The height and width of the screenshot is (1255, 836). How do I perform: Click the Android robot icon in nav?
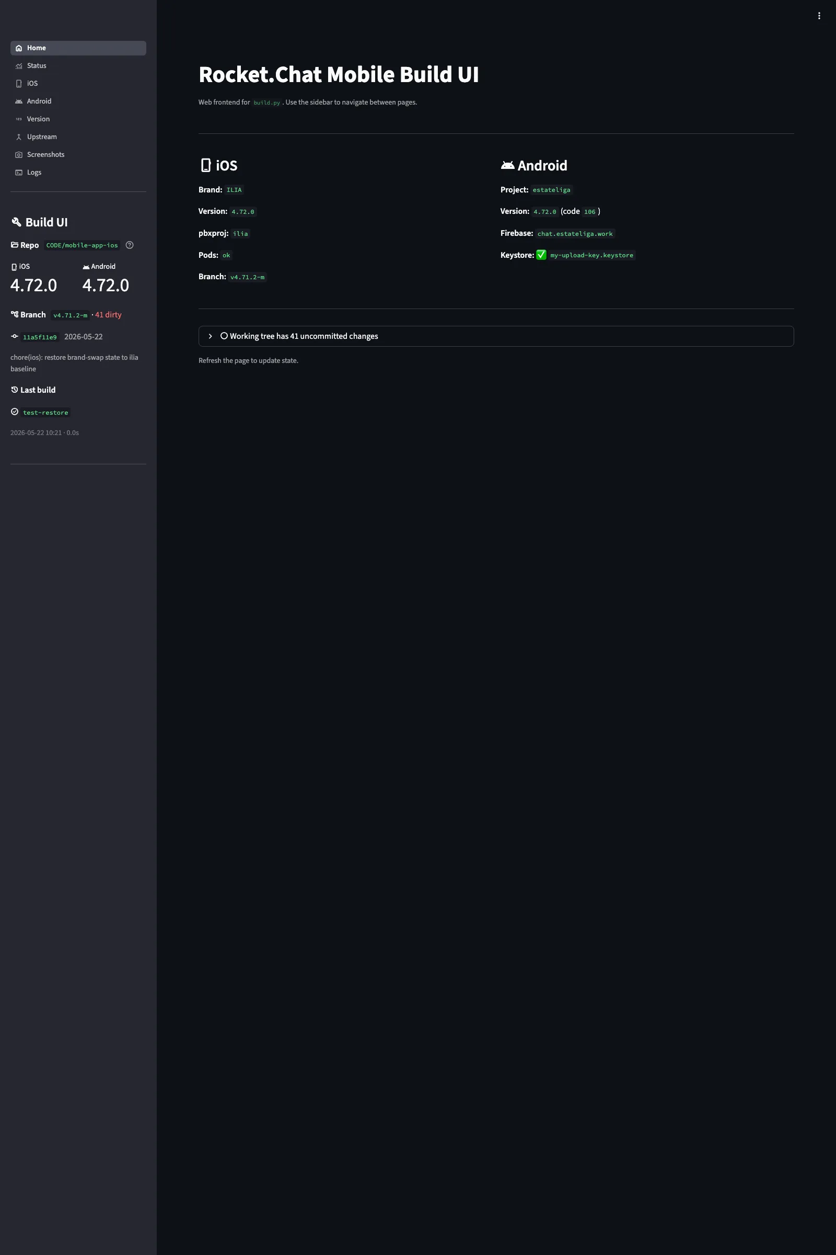[19, 101]
